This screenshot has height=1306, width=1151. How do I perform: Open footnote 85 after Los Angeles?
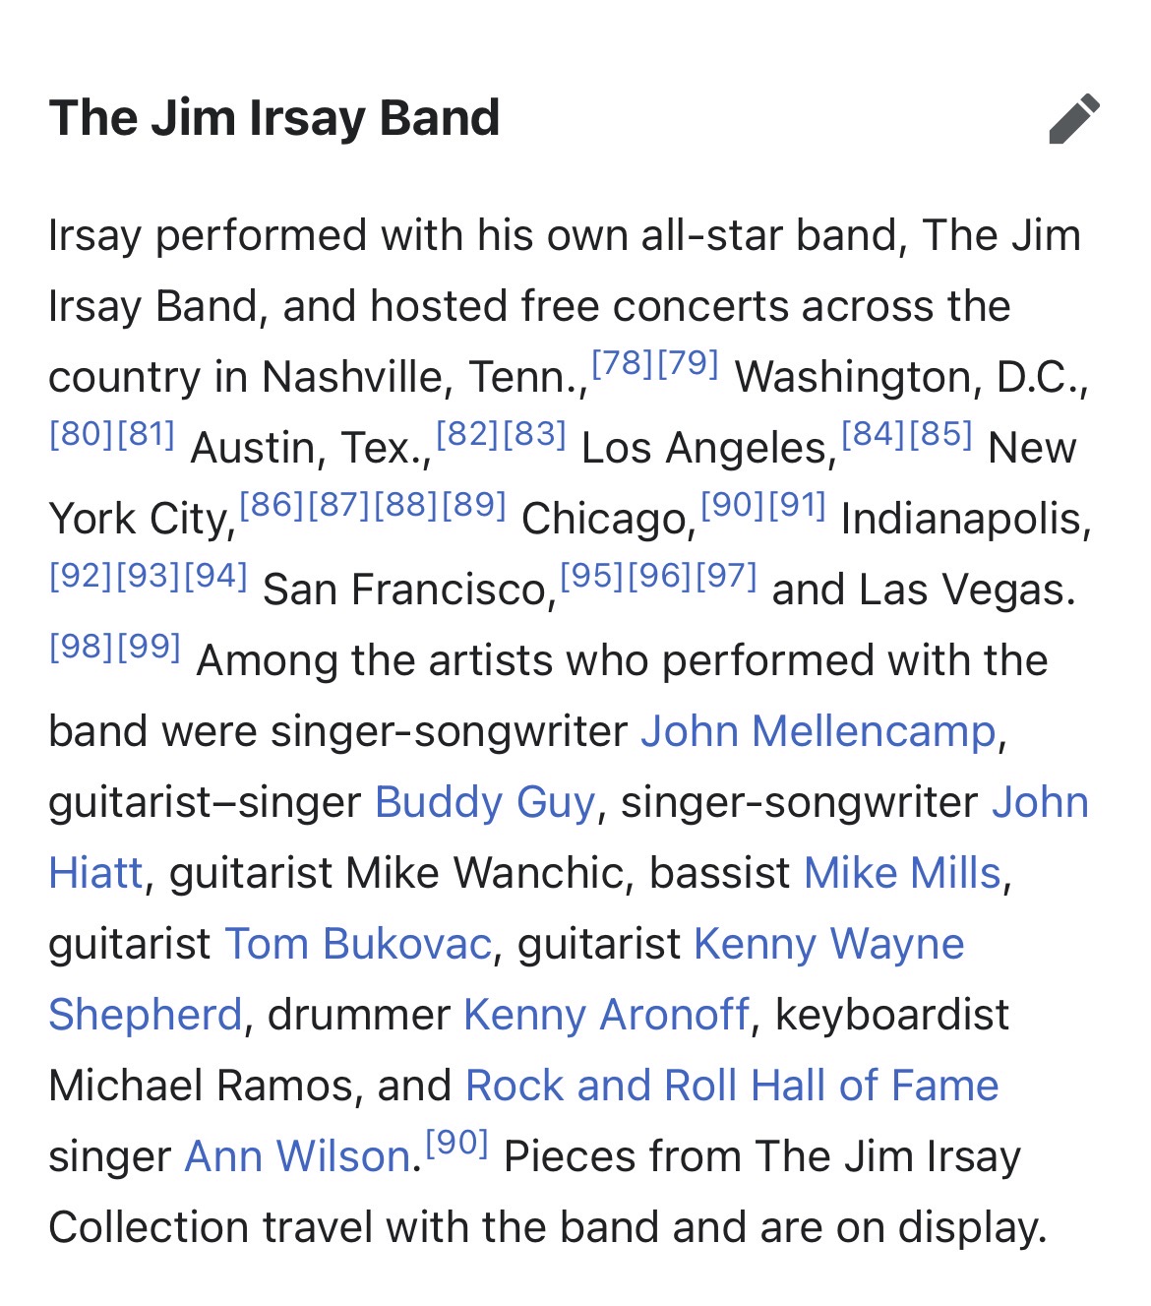(941, 434)
